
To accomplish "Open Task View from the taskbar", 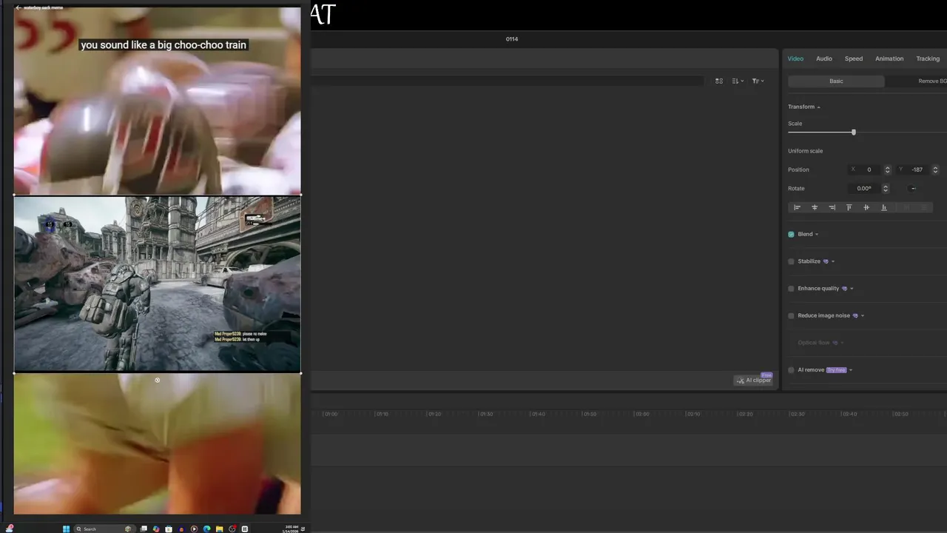I will point(144,529).
